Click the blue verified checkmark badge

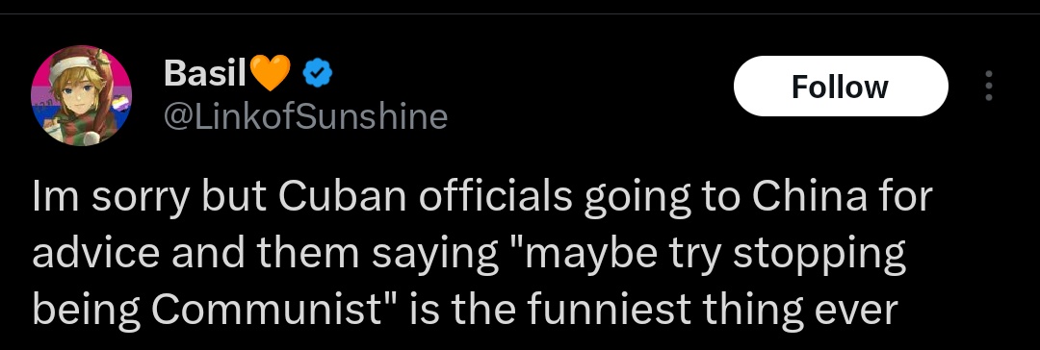(x=318, y=73)
